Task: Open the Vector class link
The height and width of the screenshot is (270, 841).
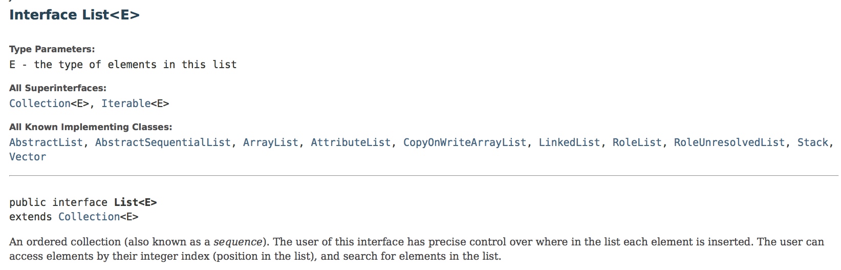Action: [x=28, y=157]
